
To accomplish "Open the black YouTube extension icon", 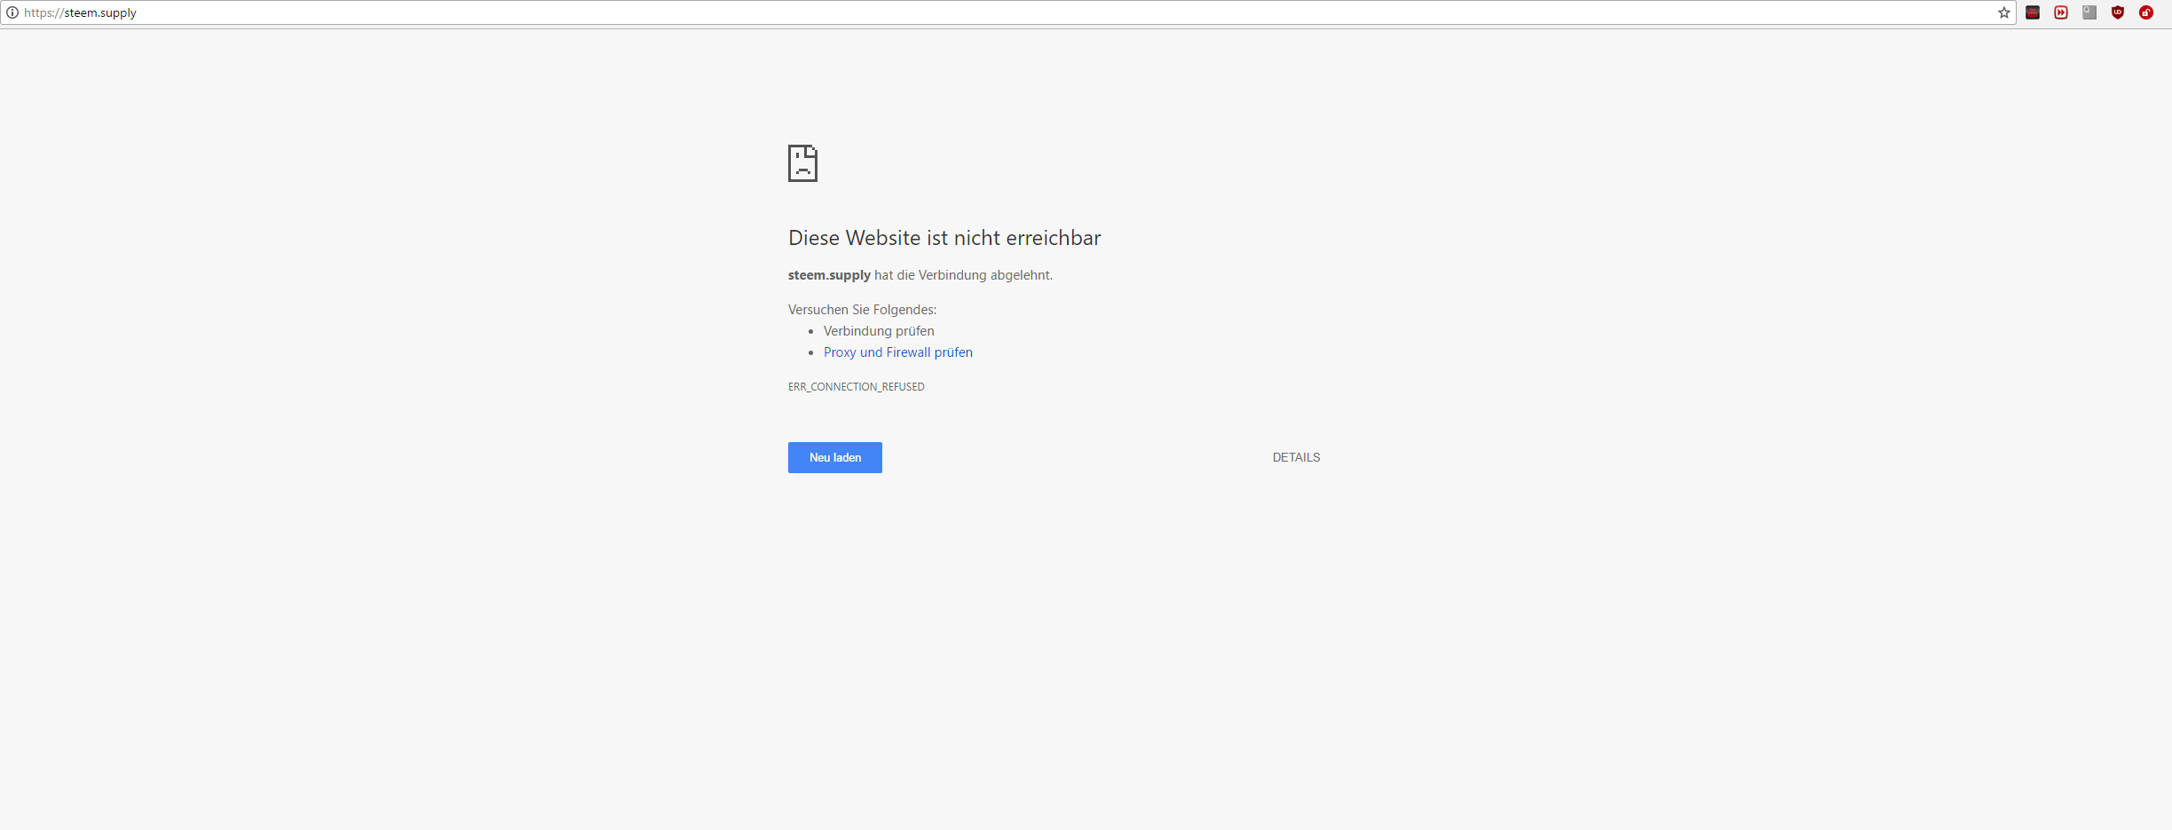I will [2033, 12].
